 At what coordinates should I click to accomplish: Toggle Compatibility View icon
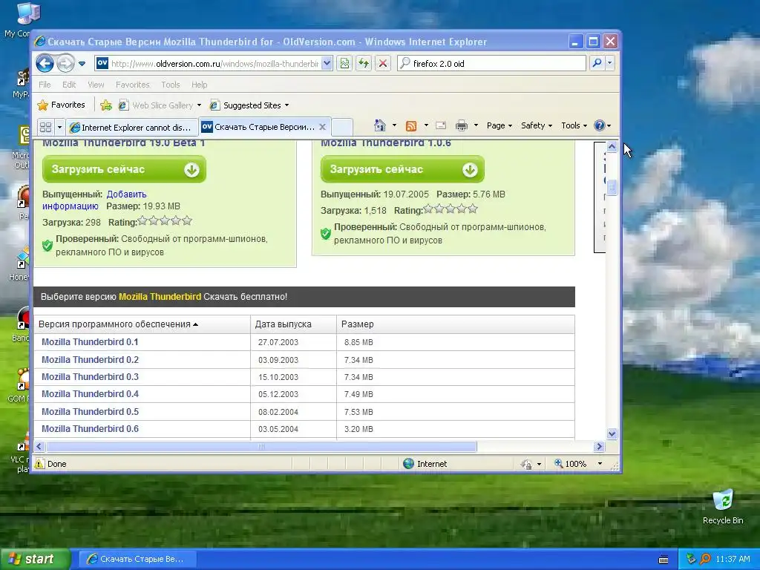point(344,64)
